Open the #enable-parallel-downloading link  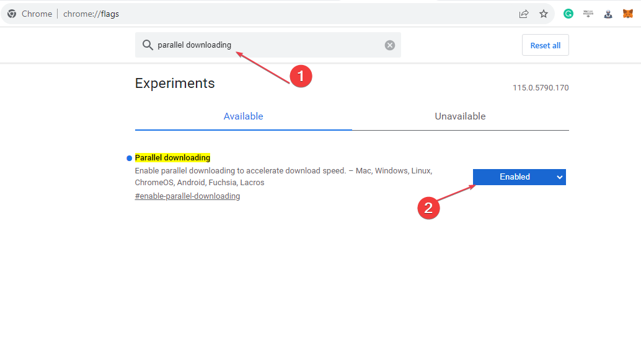click(x=187, y=196)
